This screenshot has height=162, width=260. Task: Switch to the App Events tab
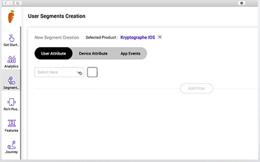click(130, 53)
